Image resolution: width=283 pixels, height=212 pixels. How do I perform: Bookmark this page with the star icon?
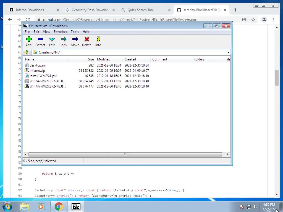coord(253,20)
